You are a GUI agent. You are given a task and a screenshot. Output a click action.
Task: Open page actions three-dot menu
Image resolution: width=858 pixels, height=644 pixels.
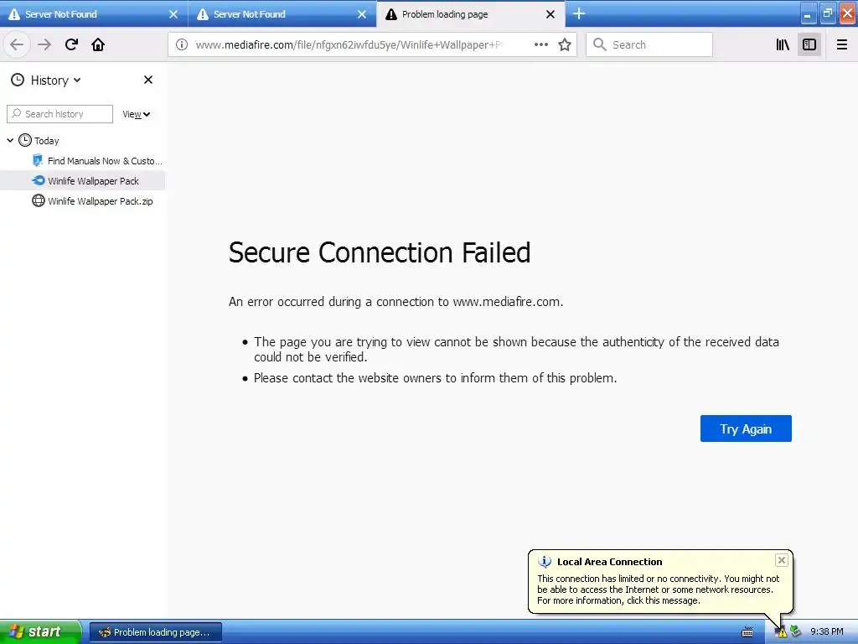pos(540,44)
